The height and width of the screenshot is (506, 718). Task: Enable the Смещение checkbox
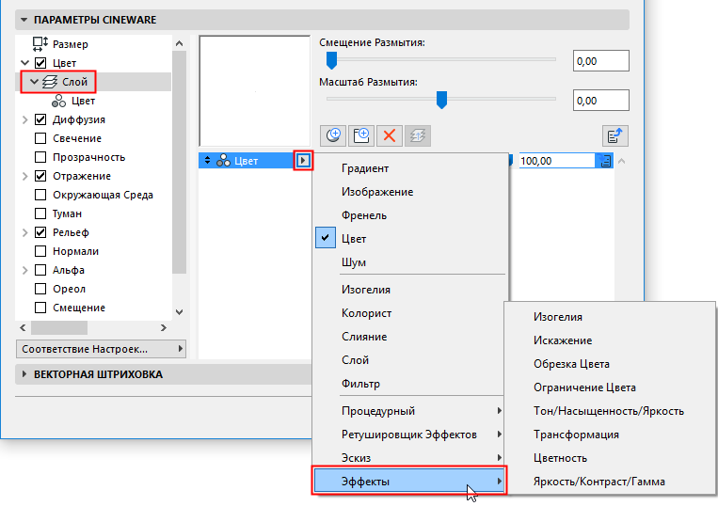(x=40, y=308)
